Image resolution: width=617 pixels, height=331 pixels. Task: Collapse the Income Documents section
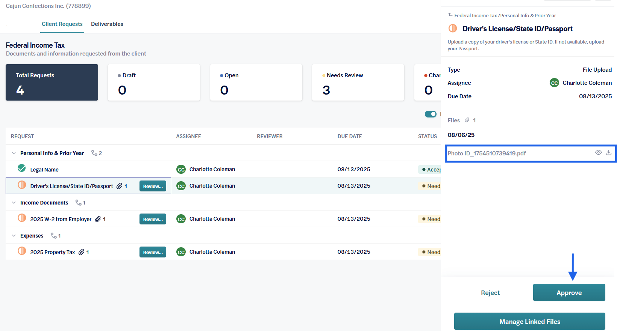(x=14, y=203)
